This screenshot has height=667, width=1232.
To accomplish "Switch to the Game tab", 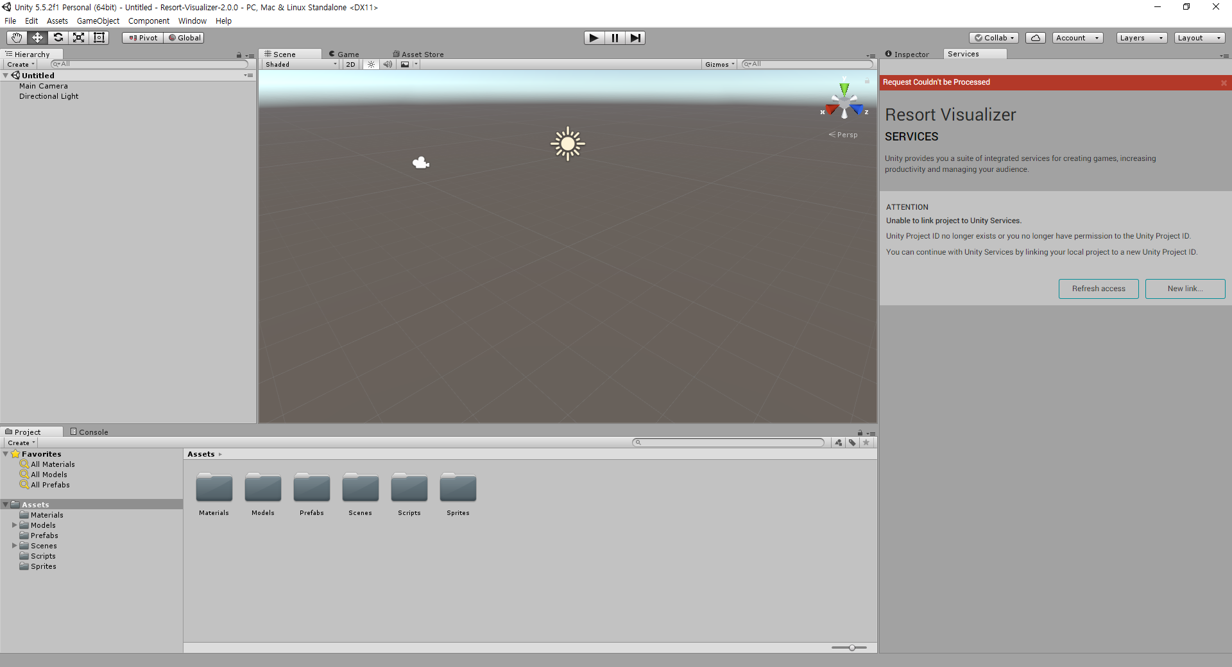I will (344, 55).
